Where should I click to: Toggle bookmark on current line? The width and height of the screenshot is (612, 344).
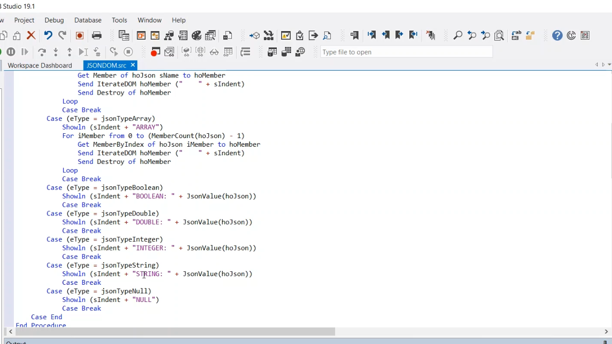(x=354, y=35)
